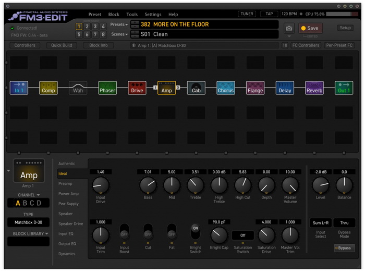365x274 pixels.
Task: Select the Delay block
Action: [x=285, y=88]
